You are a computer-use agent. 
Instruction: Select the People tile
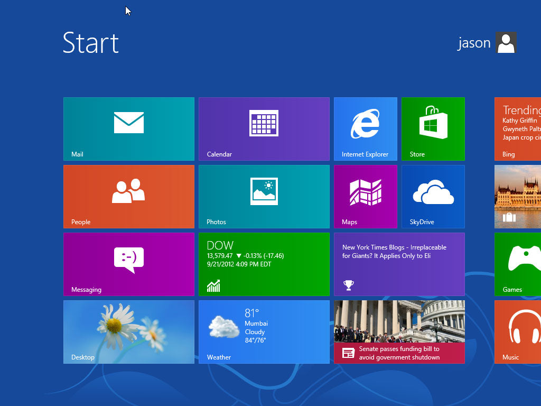128,196
